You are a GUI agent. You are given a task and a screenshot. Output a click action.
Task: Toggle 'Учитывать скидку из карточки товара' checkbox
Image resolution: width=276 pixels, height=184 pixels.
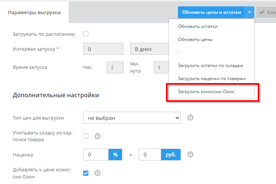coord(86,136)
